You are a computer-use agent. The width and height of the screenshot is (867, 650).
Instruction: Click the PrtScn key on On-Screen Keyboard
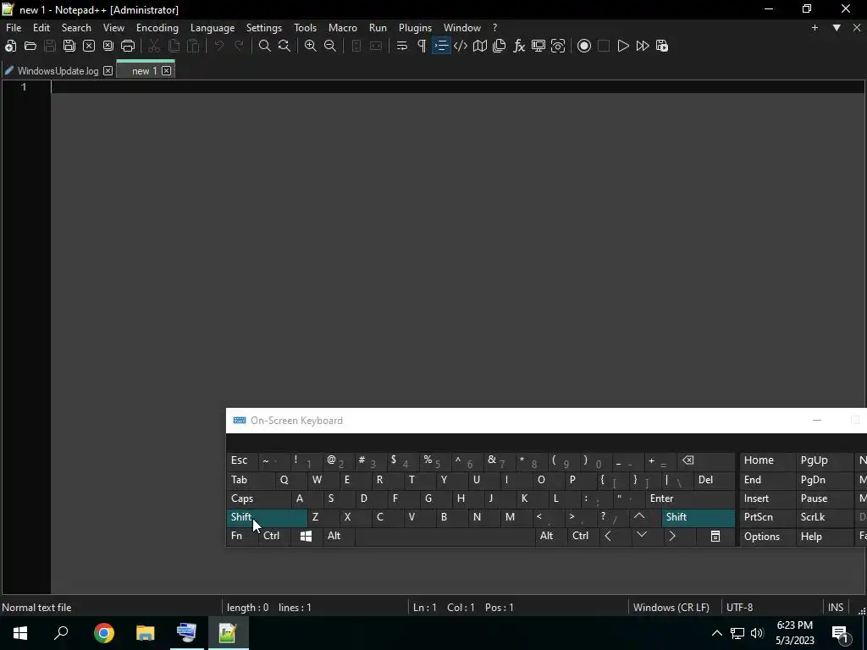coord(767,517)
